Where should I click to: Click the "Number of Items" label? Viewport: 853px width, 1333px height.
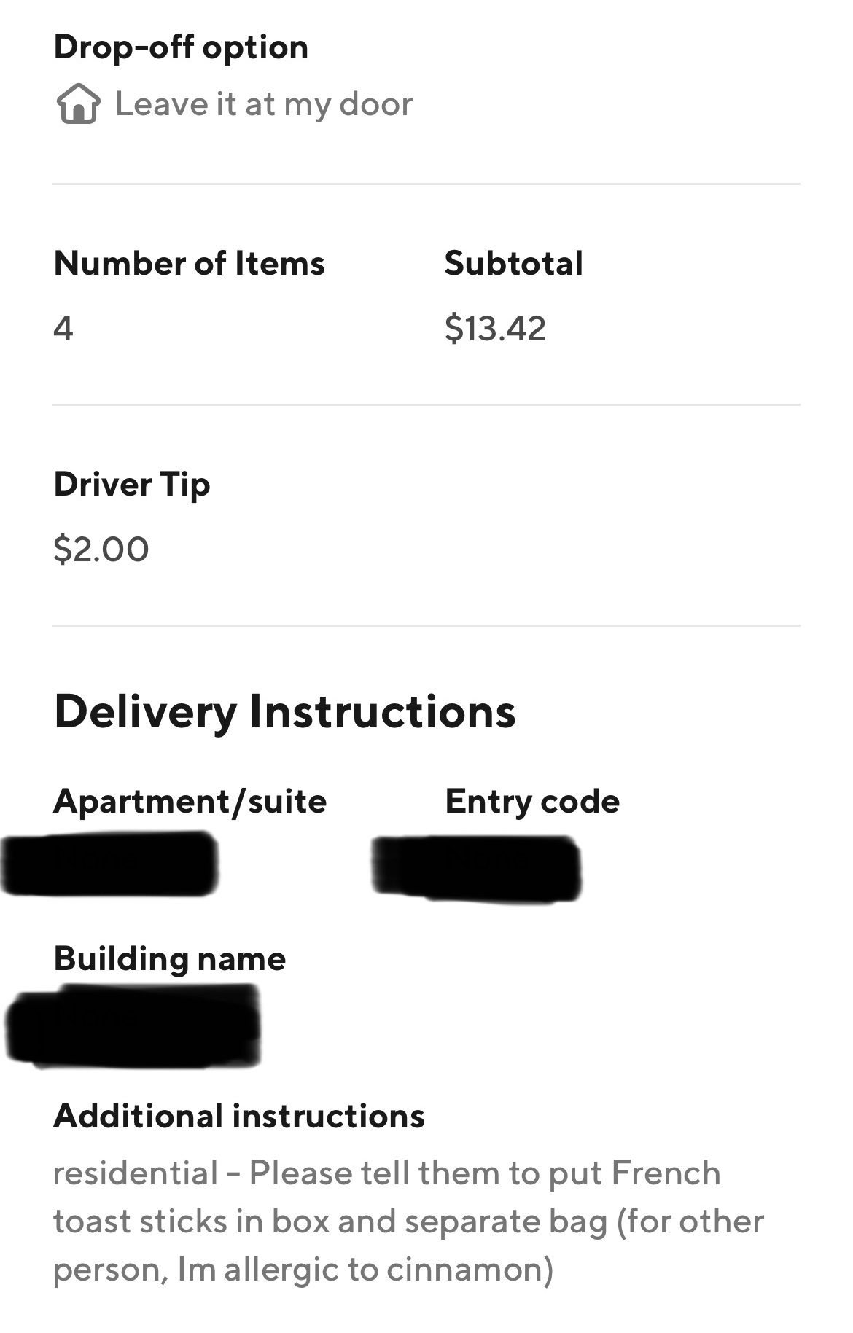coord(189,263)
